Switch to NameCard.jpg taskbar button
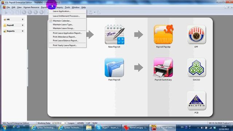 (135, 128)
